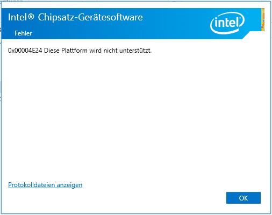Click the orange-yellow strip beside the banner

(263, 19)
